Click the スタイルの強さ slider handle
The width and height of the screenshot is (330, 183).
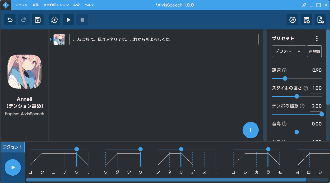297,96
